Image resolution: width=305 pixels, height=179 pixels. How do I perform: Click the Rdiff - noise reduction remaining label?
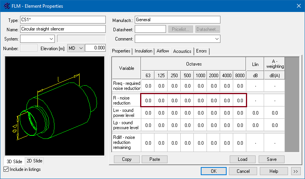point(127,142)
